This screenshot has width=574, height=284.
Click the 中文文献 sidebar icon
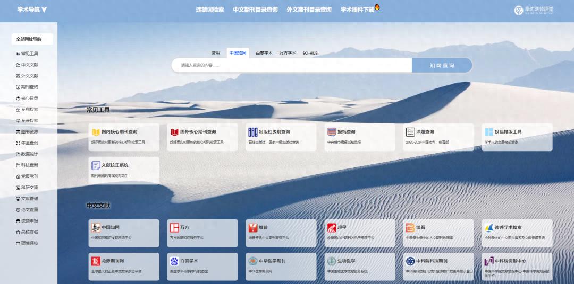(x=18, y=65)
